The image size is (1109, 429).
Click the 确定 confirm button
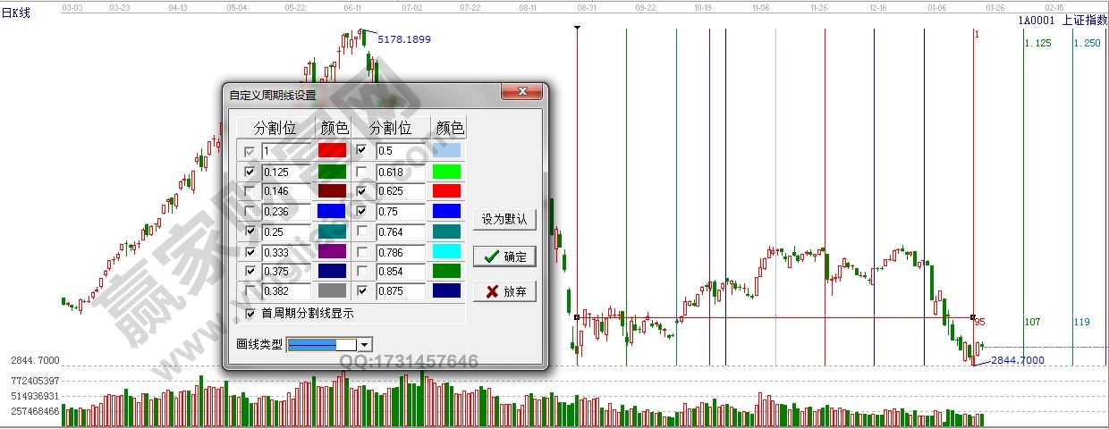coord(504,257)
